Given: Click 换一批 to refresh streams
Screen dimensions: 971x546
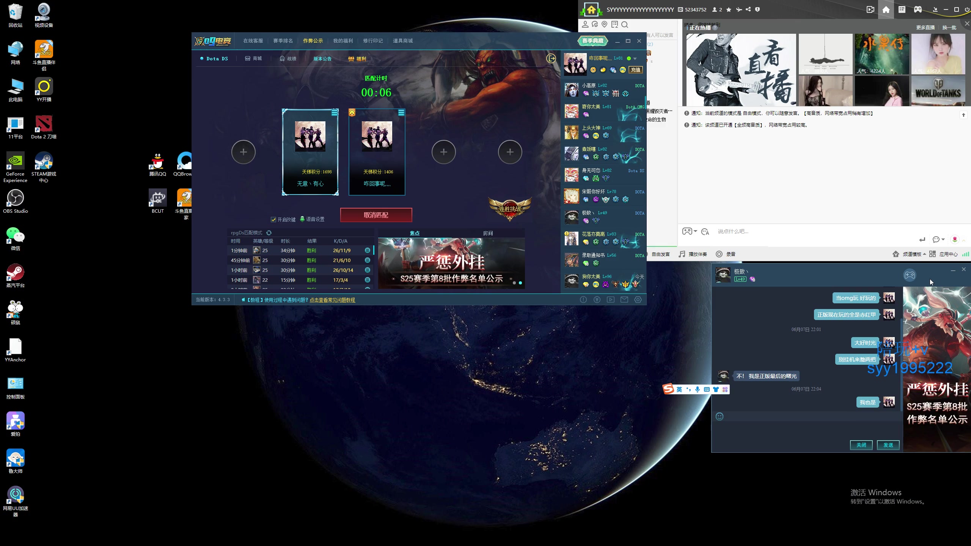Looking at the screenshot, I should click(949, 27).
